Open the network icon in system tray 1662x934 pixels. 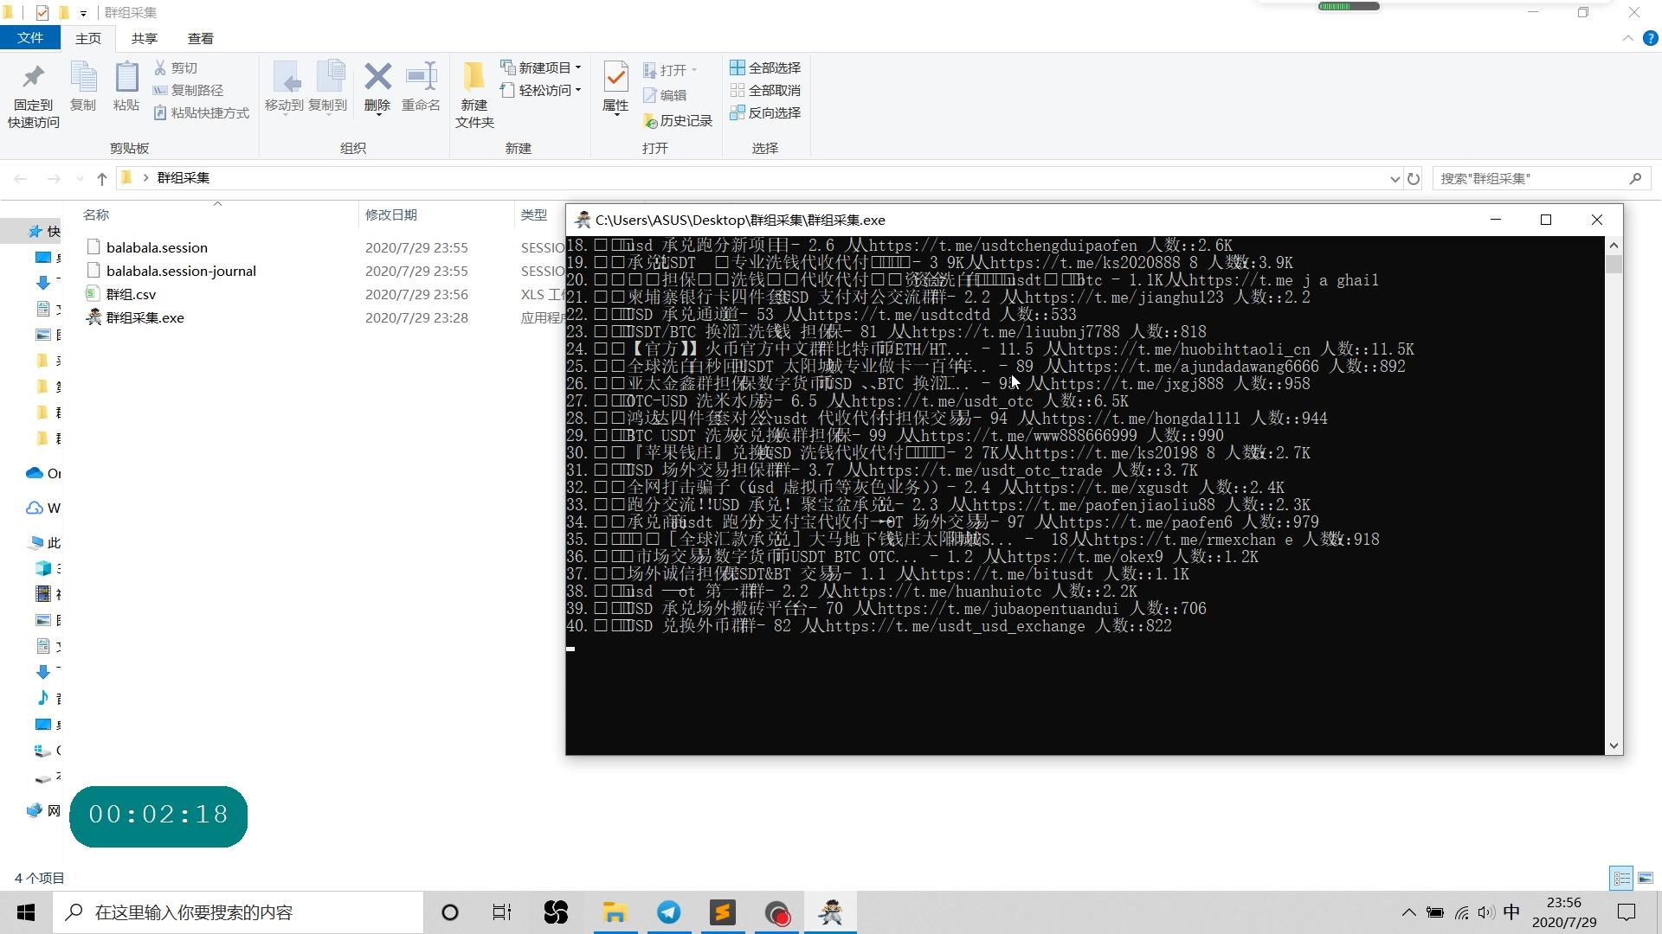tap(1461, 912)
